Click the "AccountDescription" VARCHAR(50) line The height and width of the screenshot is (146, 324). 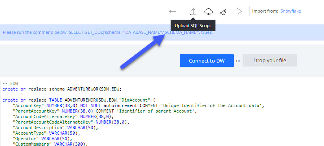pyautogui.click(x=55, y=128)
